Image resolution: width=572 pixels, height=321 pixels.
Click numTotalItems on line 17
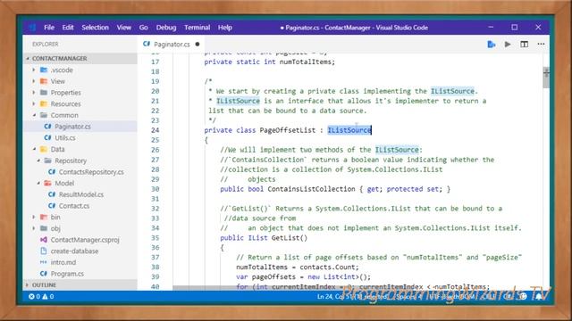coord(305,62)
